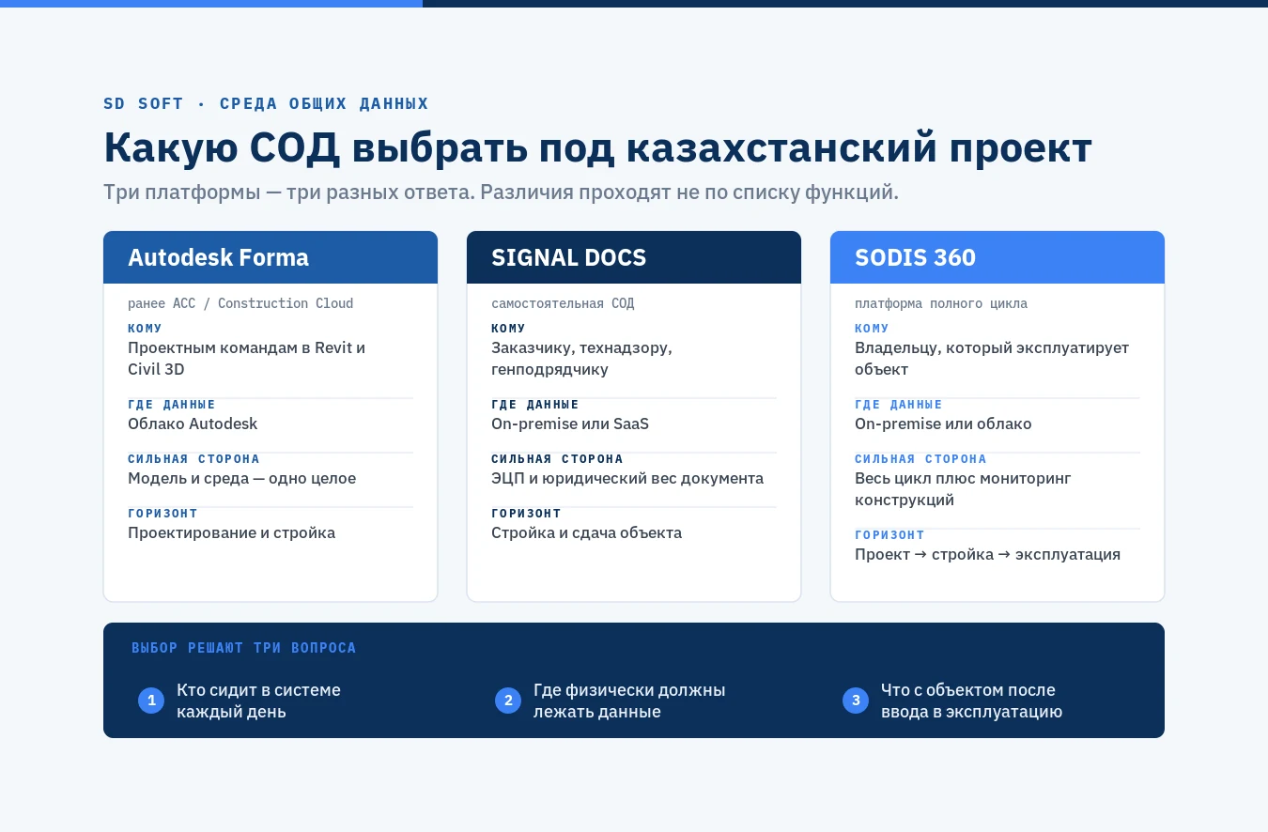1268x832 pixels.
Task: Click 'ранее ACC / Construction Cloud' text
Action: click(240, 303)
